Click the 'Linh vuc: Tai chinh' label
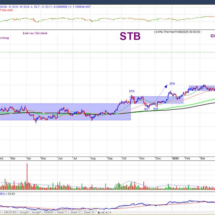This screenshot has width=215, height=215. tap(35, 33)
